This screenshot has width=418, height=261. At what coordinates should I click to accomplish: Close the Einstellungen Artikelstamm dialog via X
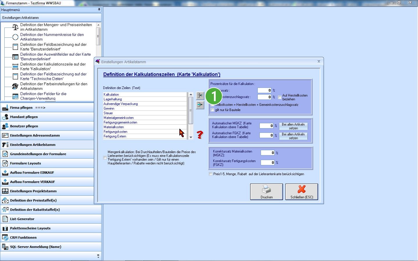tap(319, 61)
